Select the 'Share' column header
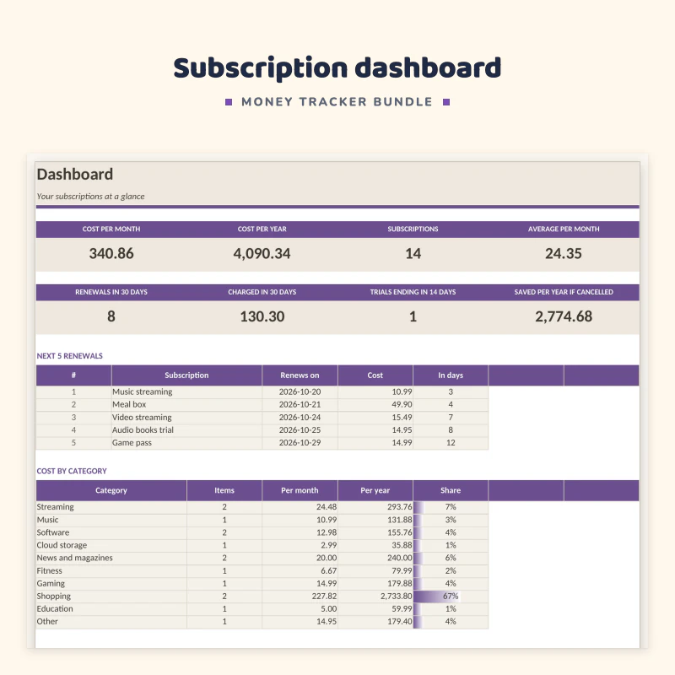 (x=451, y=490)
